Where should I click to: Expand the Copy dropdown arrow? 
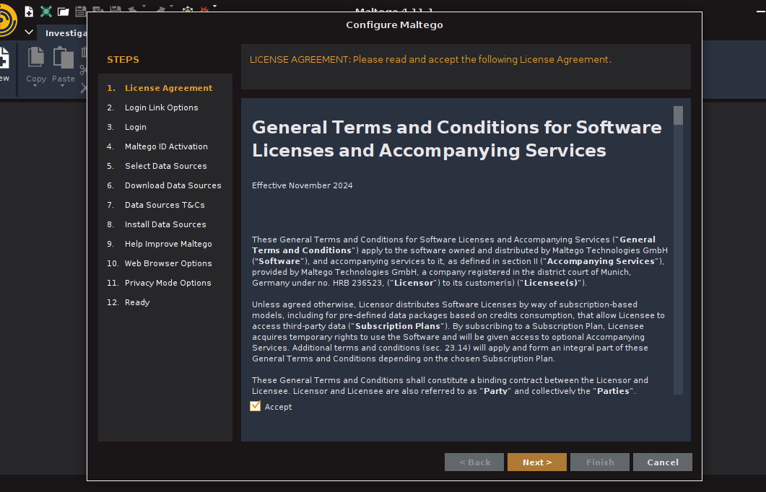click(x=35, y=86)
